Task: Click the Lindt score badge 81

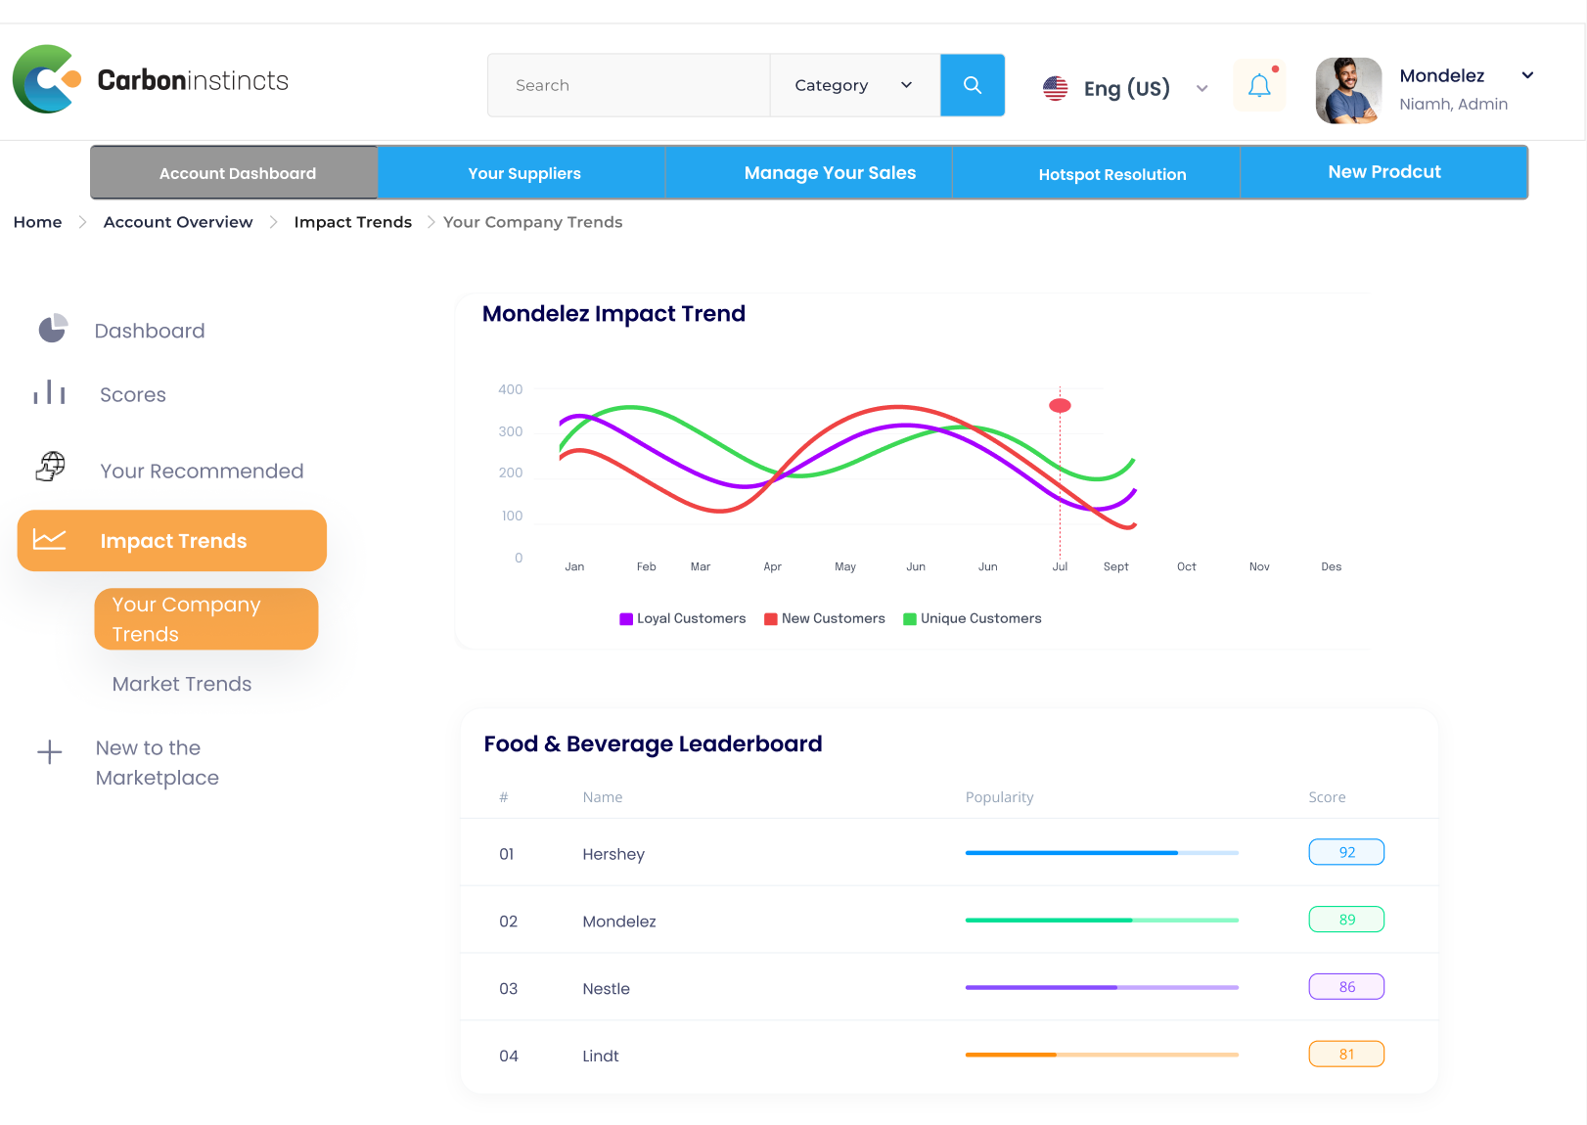Action: (x=1346, y=1055)
